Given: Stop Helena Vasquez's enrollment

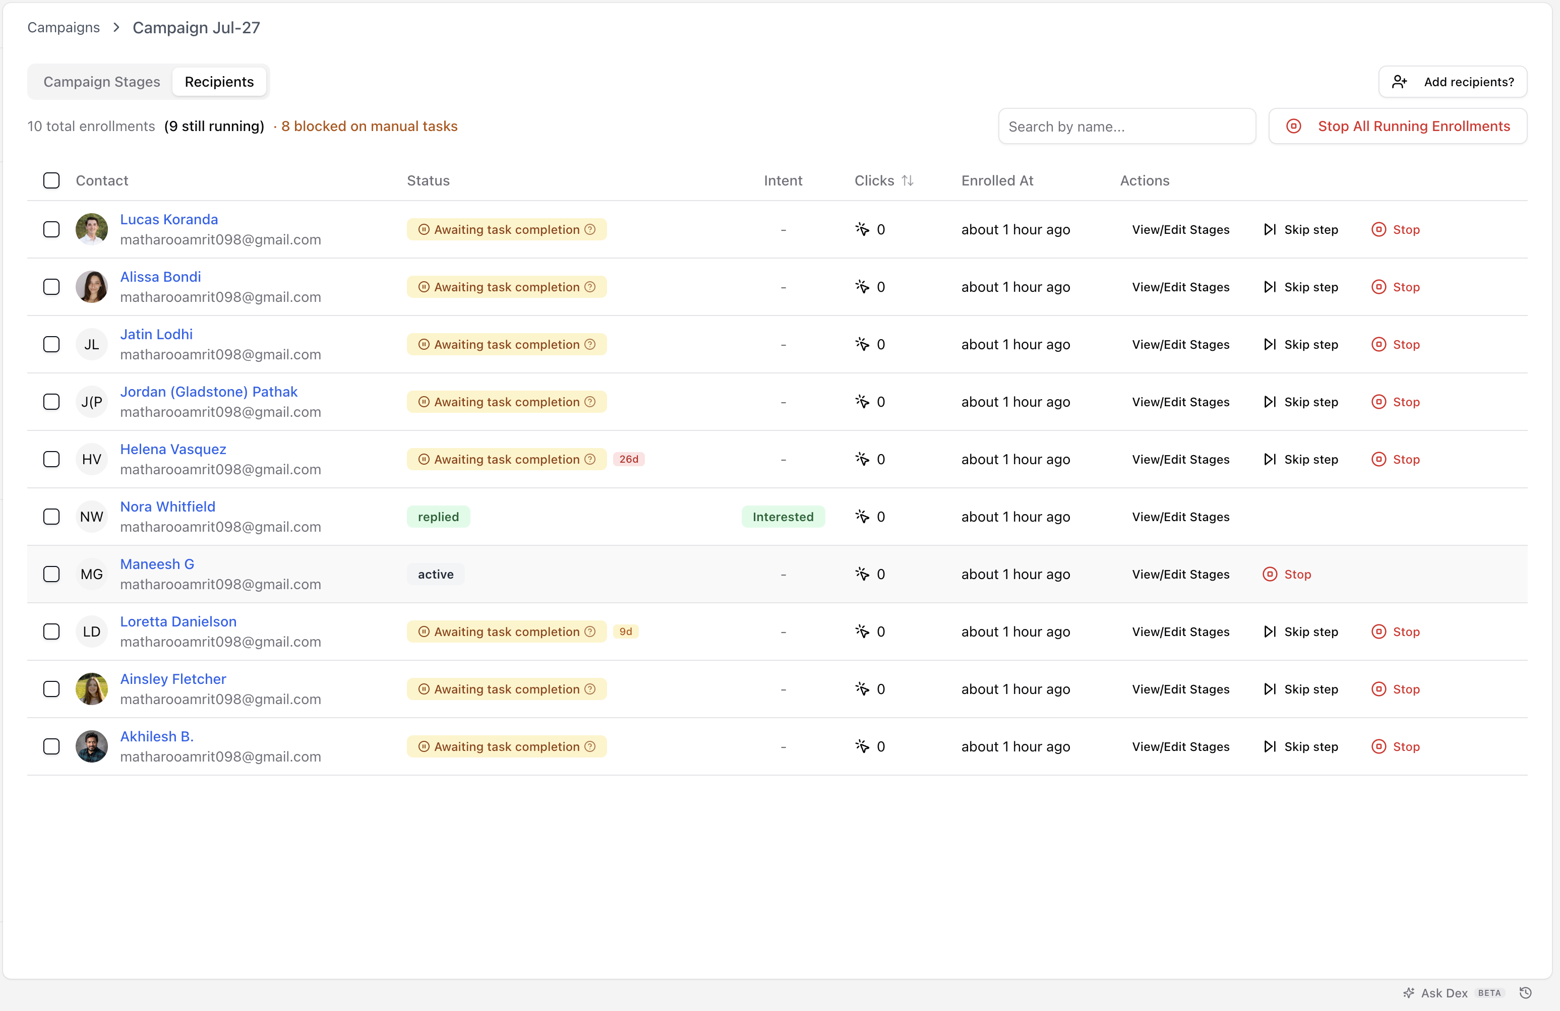Looking at the screenshot, I should point(1396,459).
